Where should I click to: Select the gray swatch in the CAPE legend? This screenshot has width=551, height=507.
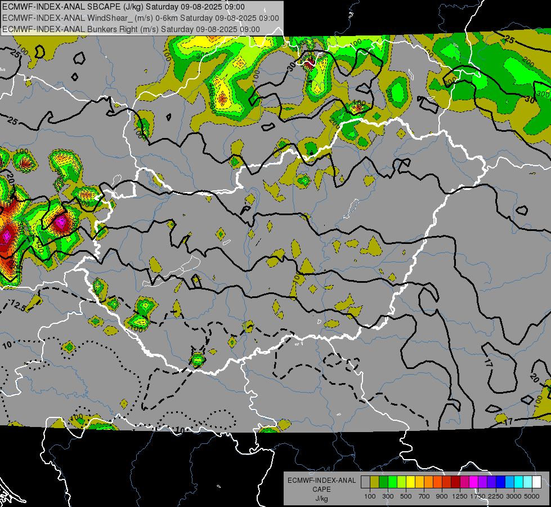coord(365,482)
